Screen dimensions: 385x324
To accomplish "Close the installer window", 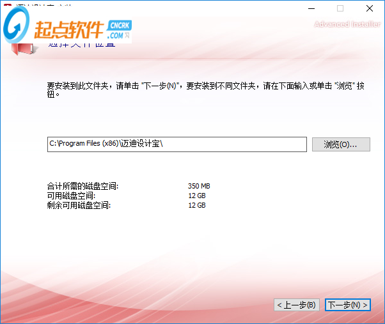I will (369, 8).
